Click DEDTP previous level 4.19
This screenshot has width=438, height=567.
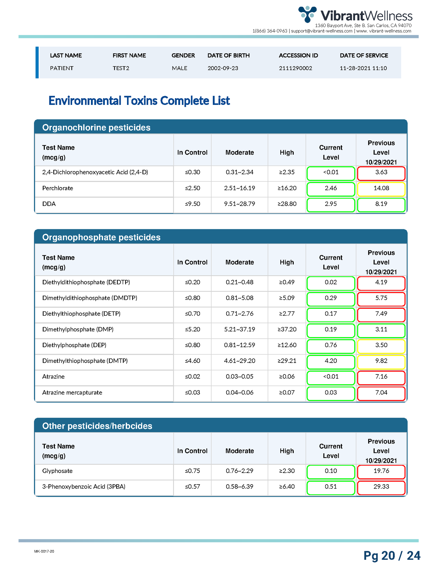[381, 283]
